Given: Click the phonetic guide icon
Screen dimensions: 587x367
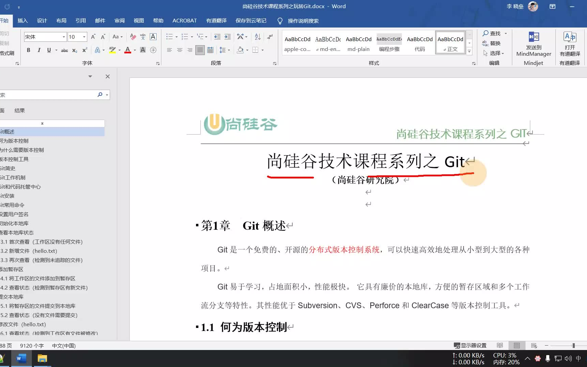Looking at the screenshot, I should click(x=143, y=37).
